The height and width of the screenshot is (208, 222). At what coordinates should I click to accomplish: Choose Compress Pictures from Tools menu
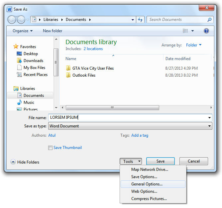(x=153, y=199)
